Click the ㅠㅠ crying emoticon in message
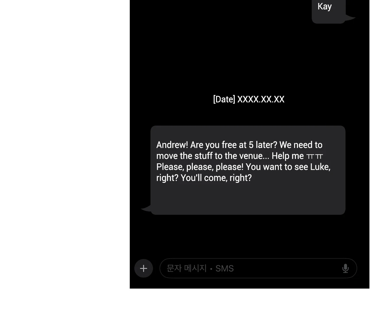Image resolution: width=378 pixels, height=319 pixels. pyautogui.click(x=315, y=156)
